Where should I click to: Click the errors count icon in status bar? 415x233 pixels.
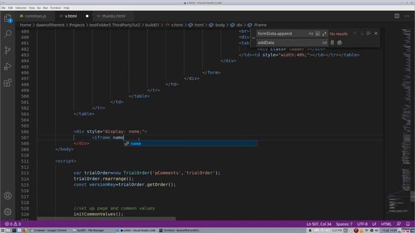tap(7, 224)
